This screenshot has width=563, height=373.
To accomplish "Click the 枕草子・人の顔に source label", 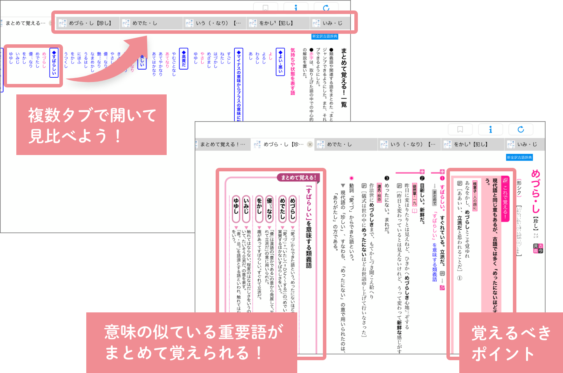I will tap(475, 195).
